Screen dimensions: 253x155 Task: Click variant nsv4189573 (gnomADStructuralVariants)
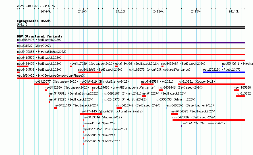159,70
